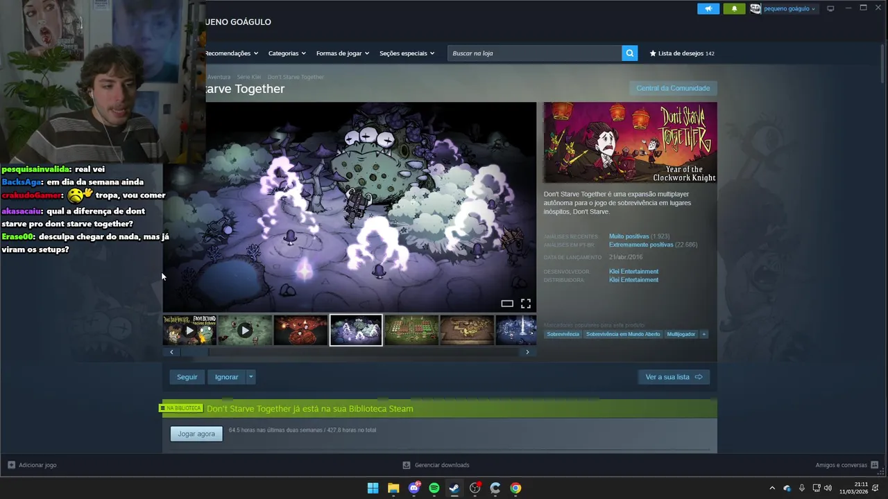
Task: Open the Recomendações dropdown menu
Action: (x=232, y=53)
